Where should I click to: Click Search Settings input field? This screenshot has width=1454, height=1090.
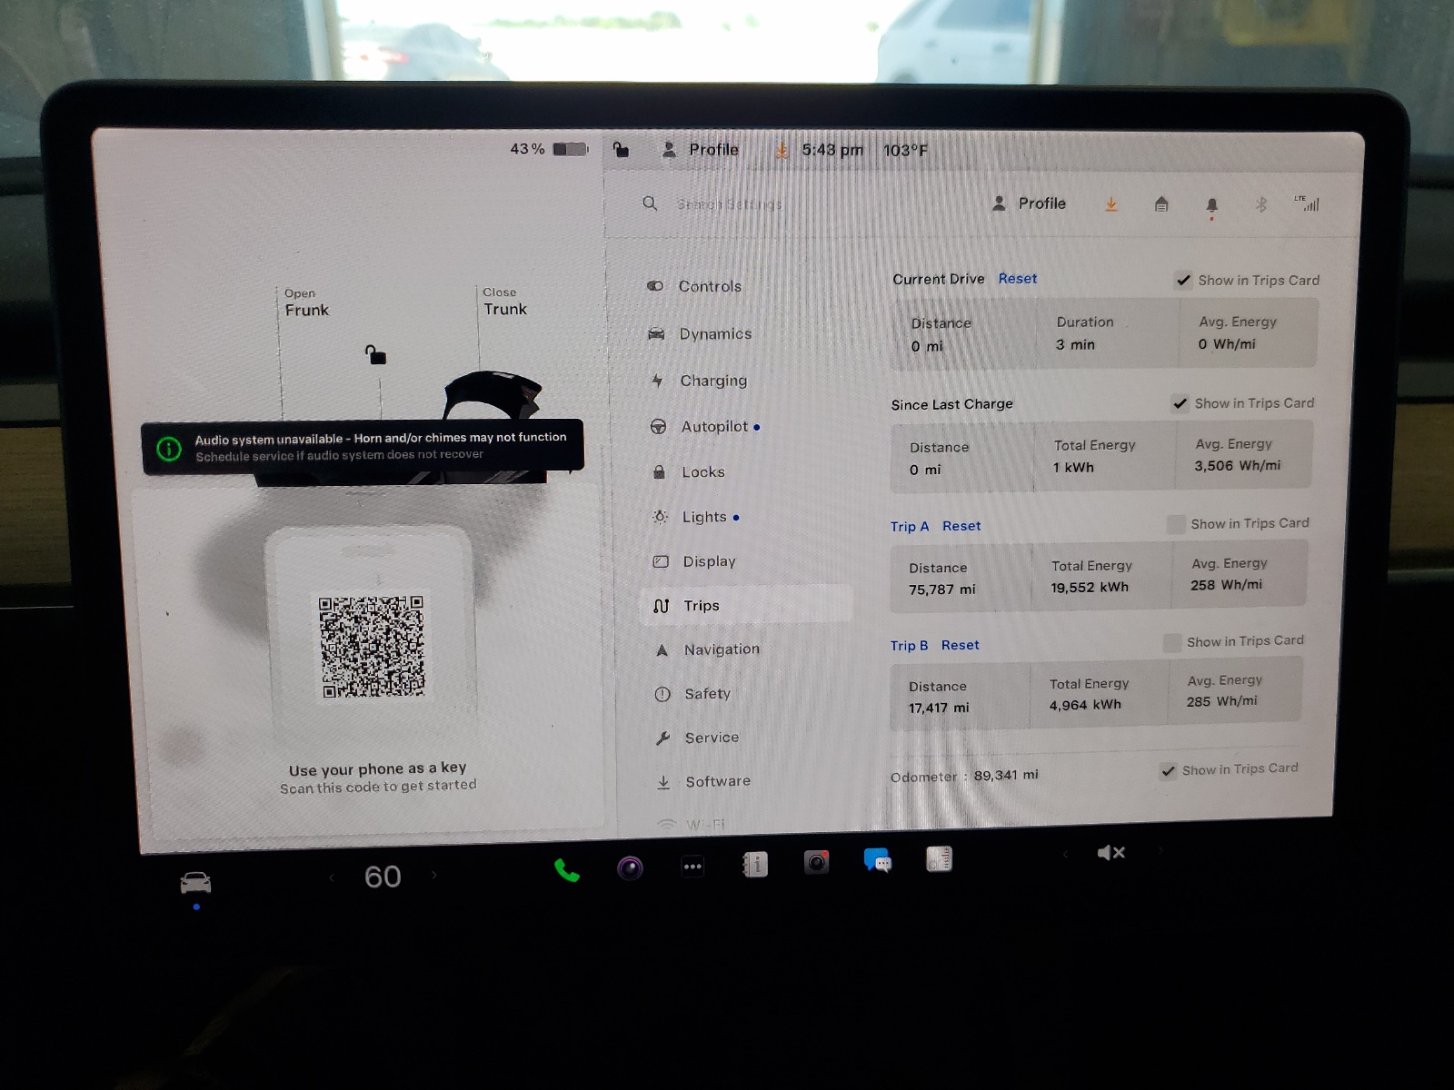(x=729, y=204)
